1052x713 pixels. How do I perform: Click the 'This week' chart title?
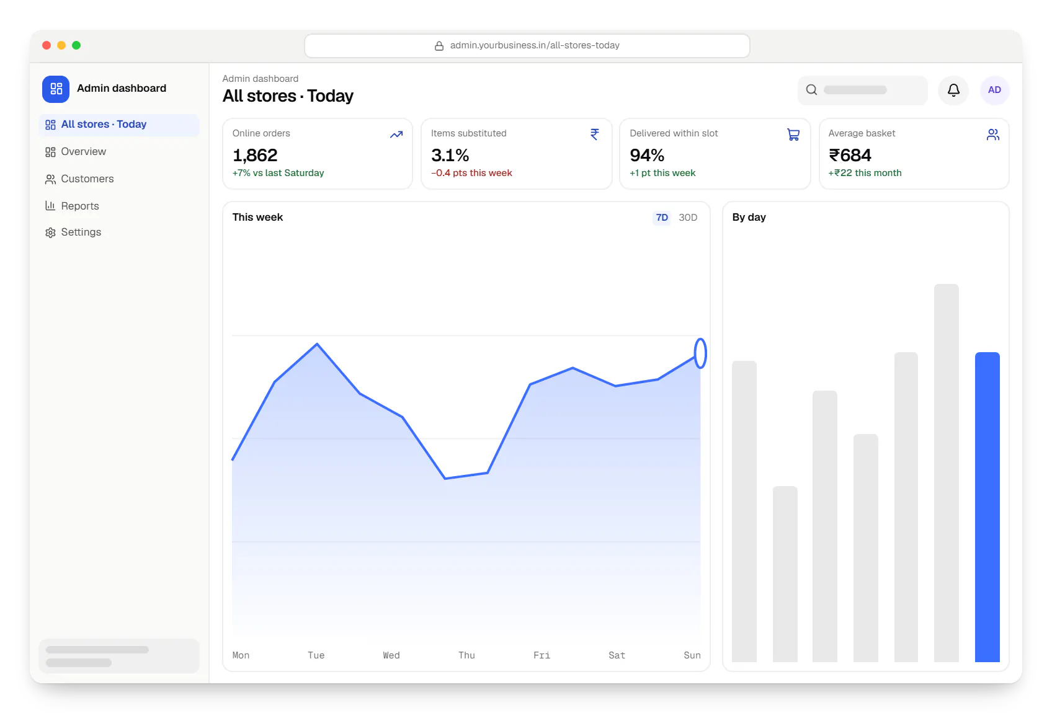257,218
